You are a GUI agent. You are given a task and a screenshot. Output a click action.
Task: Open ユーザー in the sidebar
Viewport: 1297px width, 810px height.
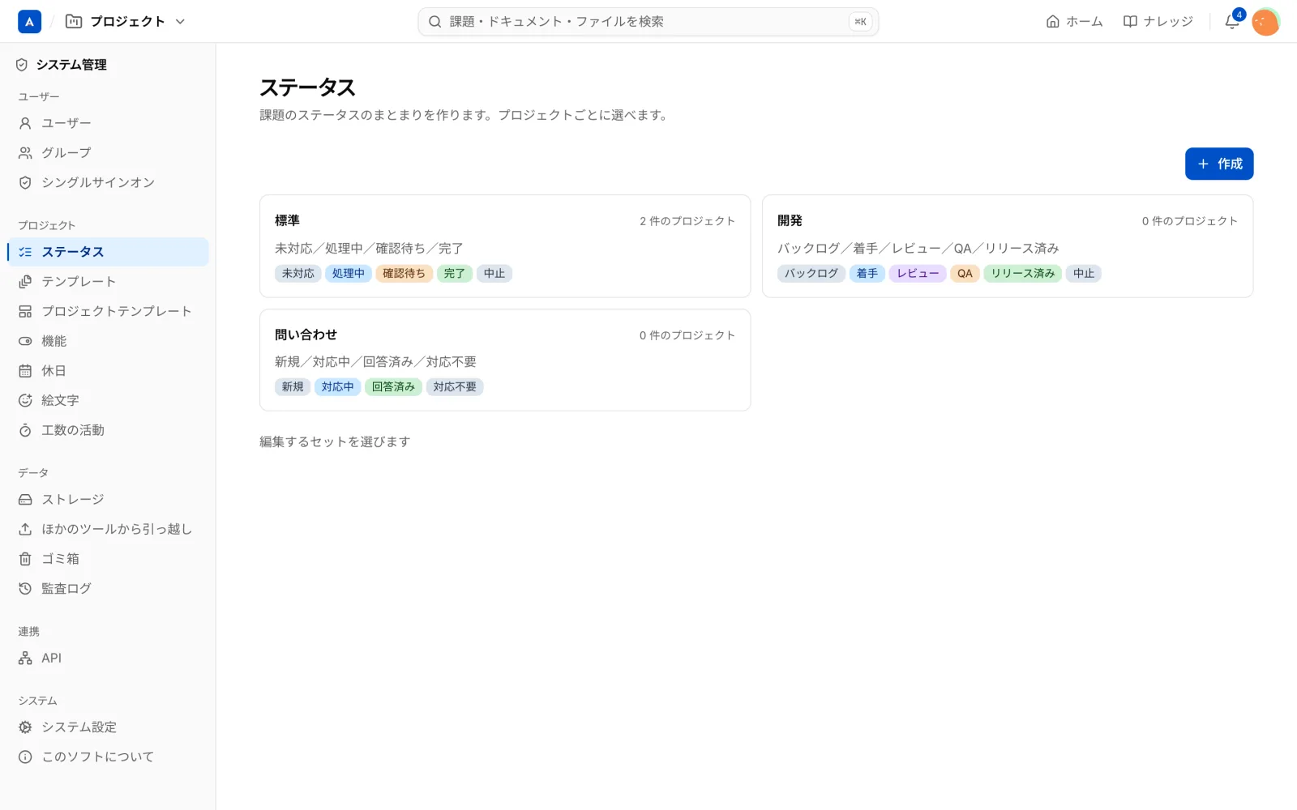click(x=108, y=123)
